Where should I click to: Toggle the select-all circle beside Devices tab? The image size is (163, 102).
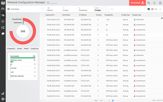pyautogui.click(x=43, y=9)
